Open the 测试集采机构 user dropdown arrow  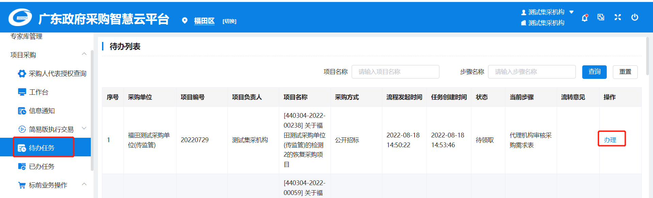pos(571,12)
